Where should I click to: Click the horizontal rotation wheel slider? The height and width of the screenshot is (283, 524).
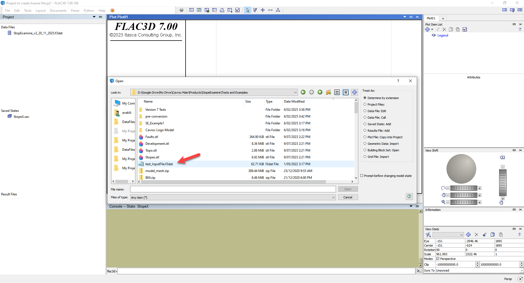(x=463, y=188)
